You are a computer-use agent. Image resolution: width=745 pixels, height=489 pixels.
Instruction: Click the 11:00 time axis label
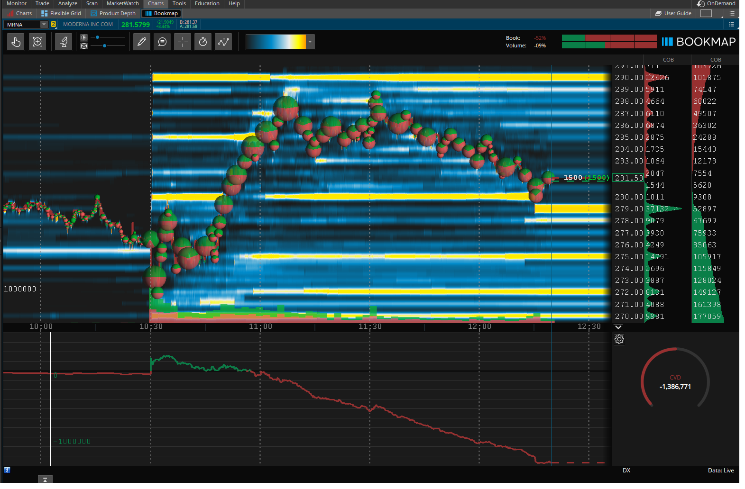tap(260, 326)
